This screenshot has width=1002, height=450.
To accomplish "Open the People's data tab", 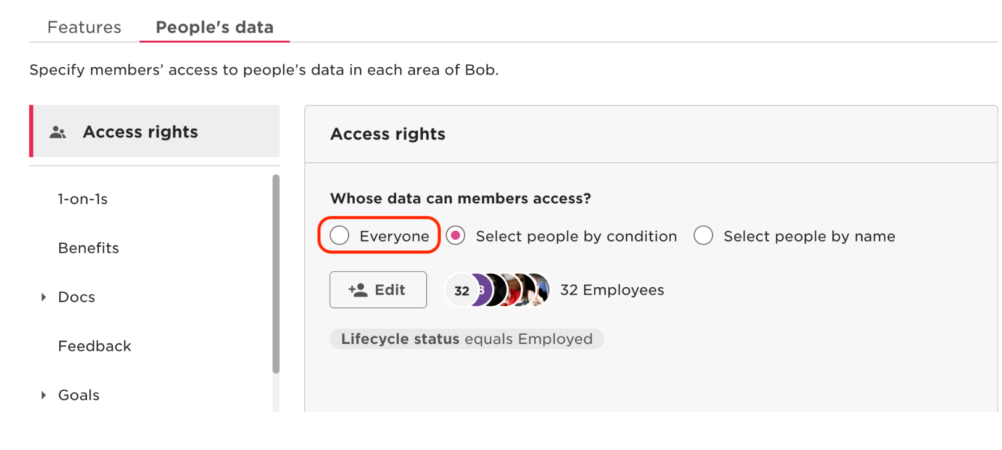I will (214, 27).
